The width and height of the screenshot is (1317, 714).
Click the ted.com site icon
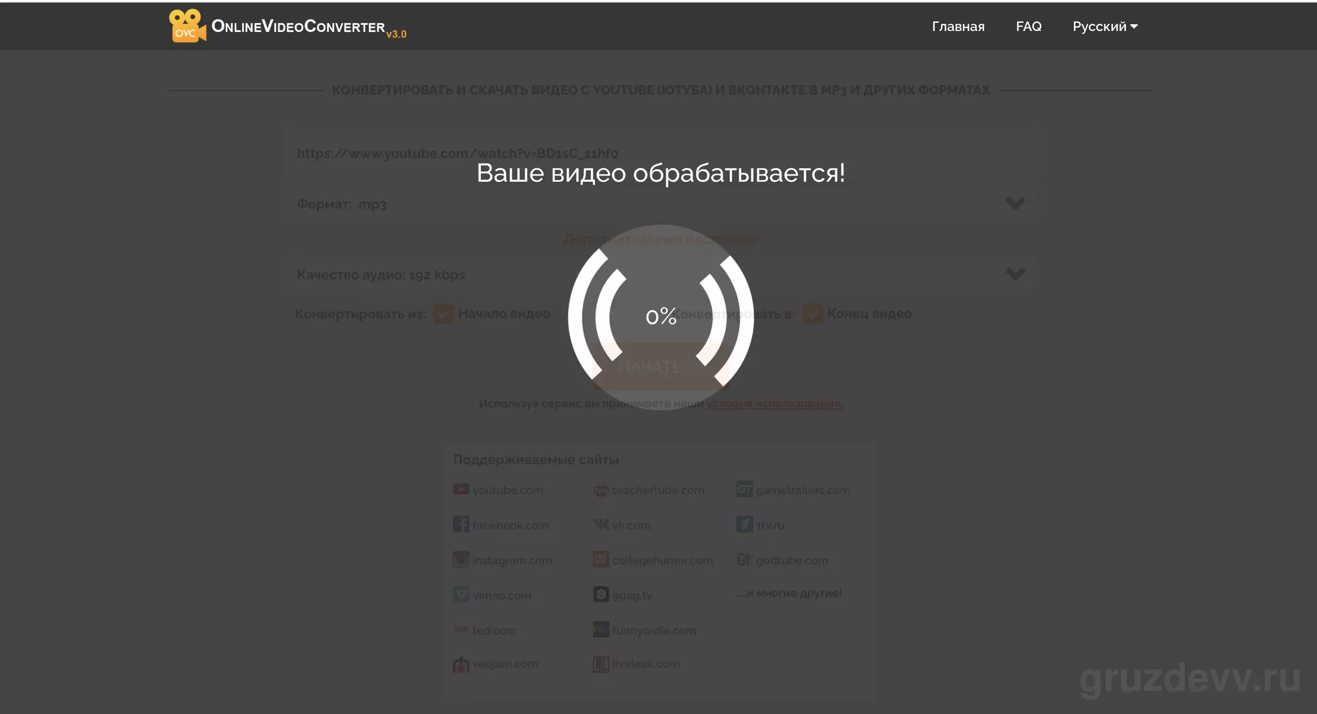click(461, 629)
